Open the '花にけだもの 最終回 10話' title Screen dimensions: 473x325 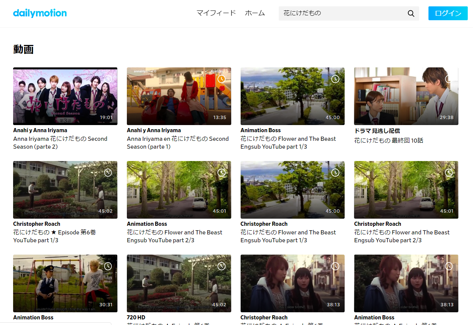click(x=389, y=140)
